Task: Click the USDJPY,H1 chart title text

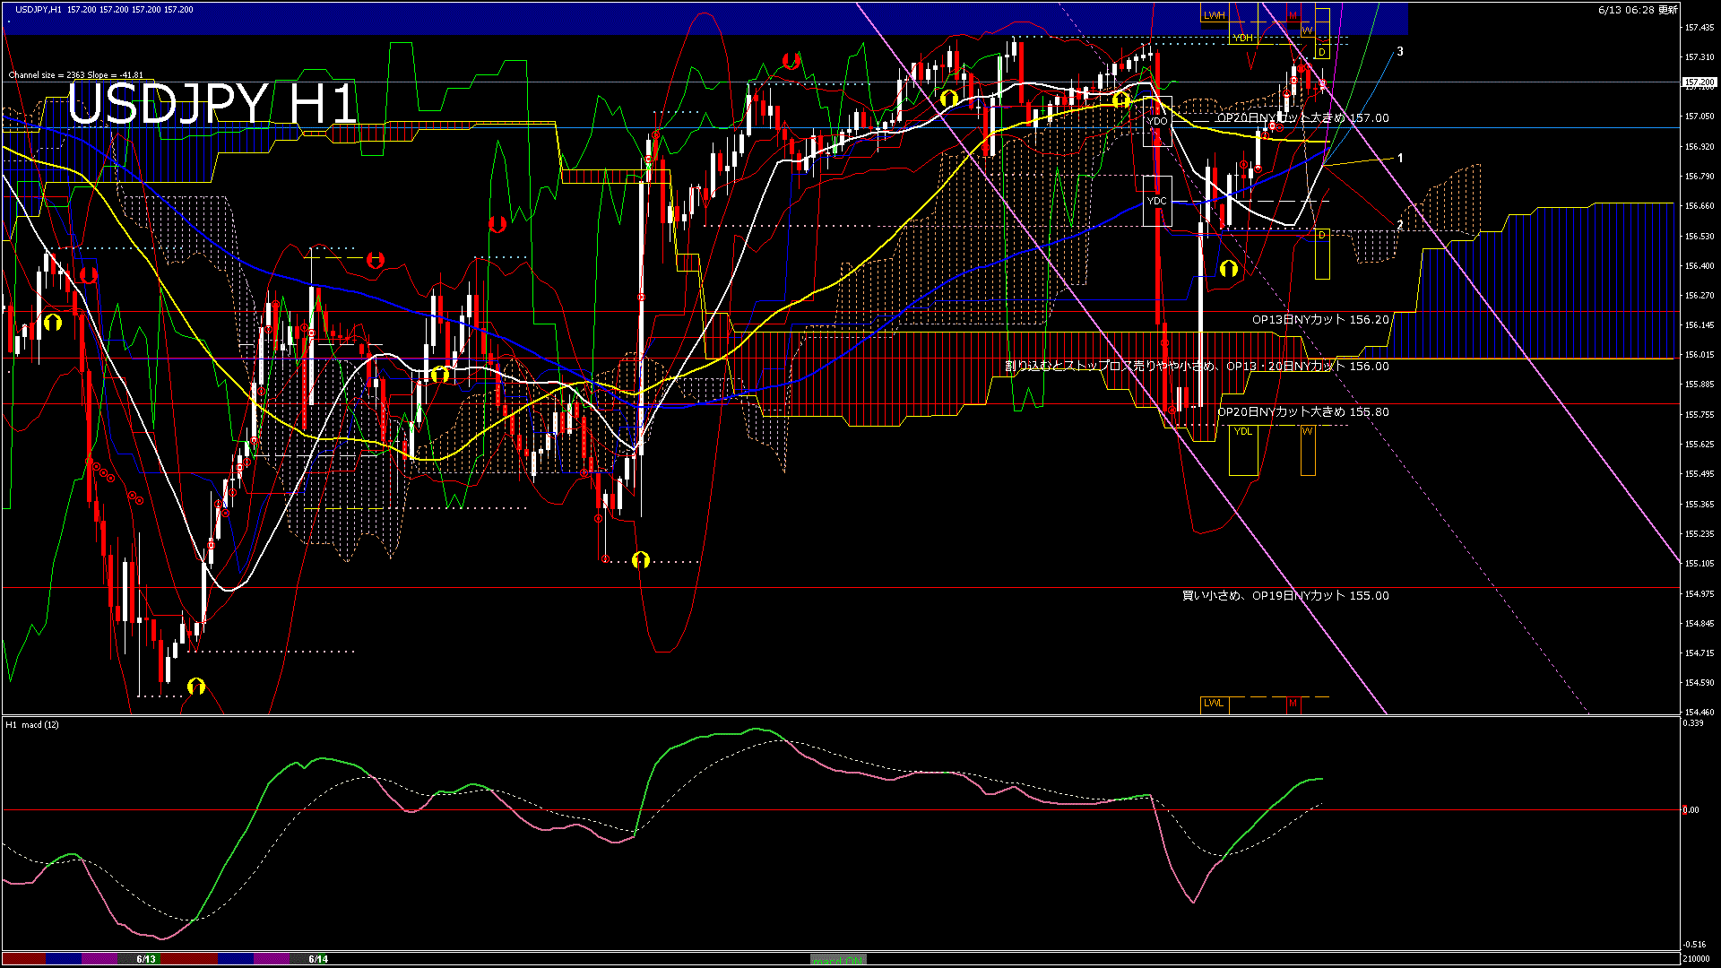Action: click(39, 9)
